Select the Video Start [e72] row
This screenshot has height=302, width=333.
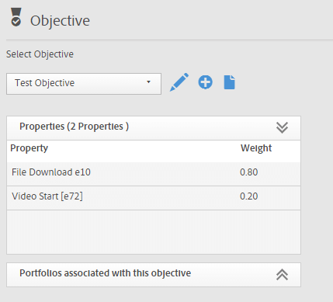click(x=154, y=198)
